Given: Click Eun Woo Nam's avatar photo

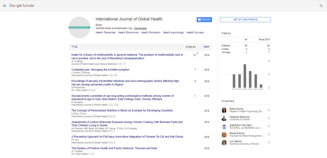Looking at the screenshot, I should [x=224, y=127].
